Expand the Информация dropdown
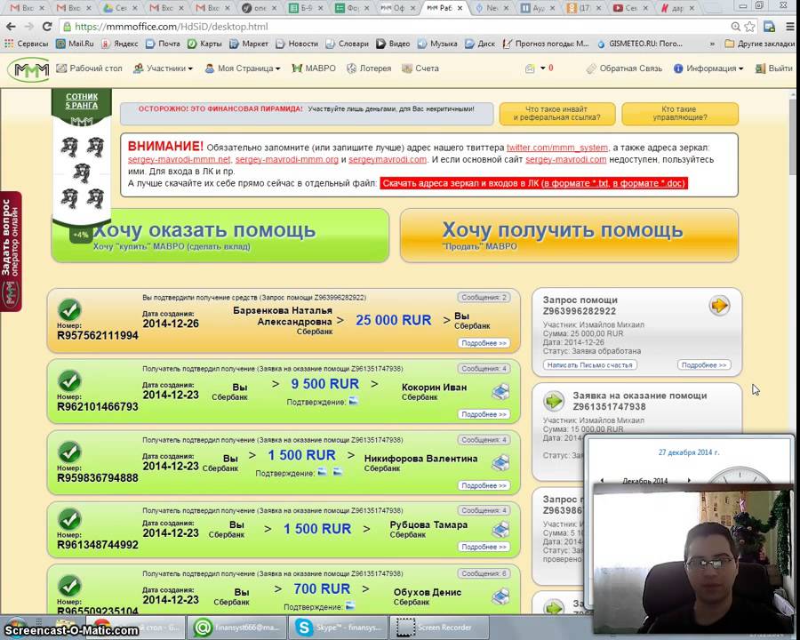The image size is (800, 640). tap(708, 68)
